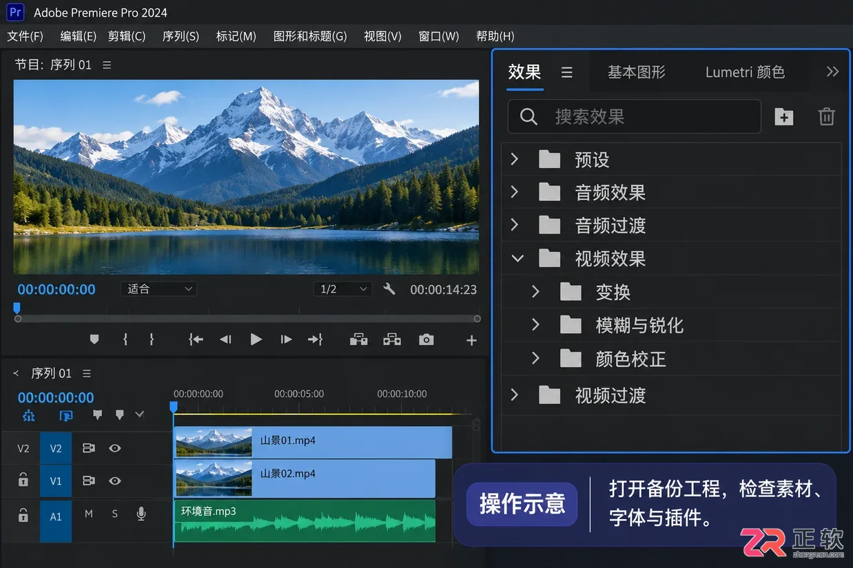Open the button editor plus icon
The width and height of the screenshot is (853, 568).
coord(471,340)
